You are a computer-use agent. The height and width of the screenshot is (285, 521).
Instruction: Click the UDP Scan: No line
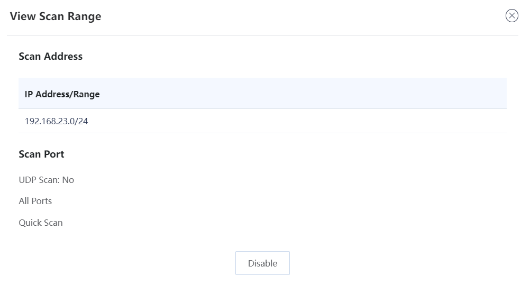click(46, 180)
